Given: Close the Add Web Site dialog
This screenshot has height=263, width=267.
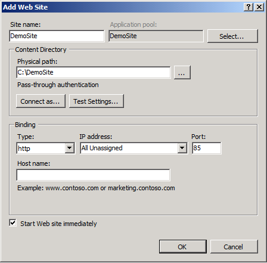Looking at the screenshot, I should (x=259, y=7).
